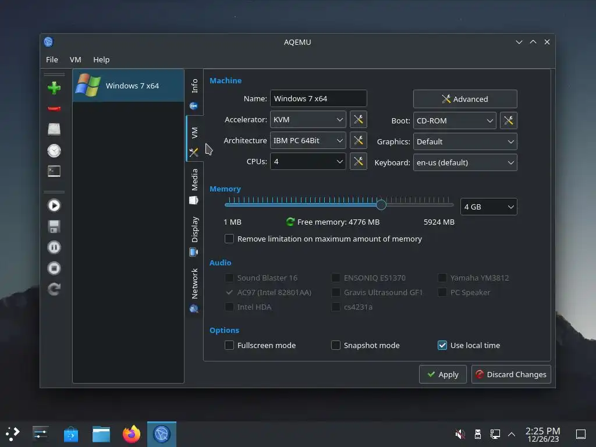This screenshot has height=447, width=596.
Task: Stop the VM with the stop icon
Action: tap(54, 268)
